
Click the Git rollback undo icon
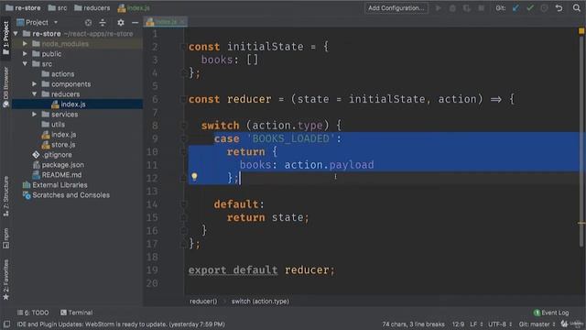(x=559, y=8)
